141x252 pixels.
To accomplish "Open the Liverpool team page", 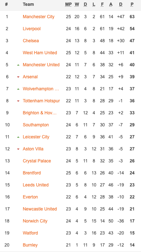I will pos(31,29).
